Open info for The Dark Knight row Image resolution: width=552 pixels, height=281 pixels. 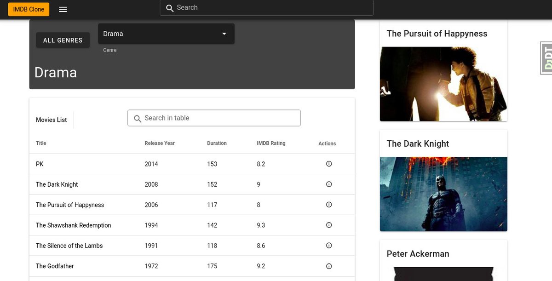329,184
